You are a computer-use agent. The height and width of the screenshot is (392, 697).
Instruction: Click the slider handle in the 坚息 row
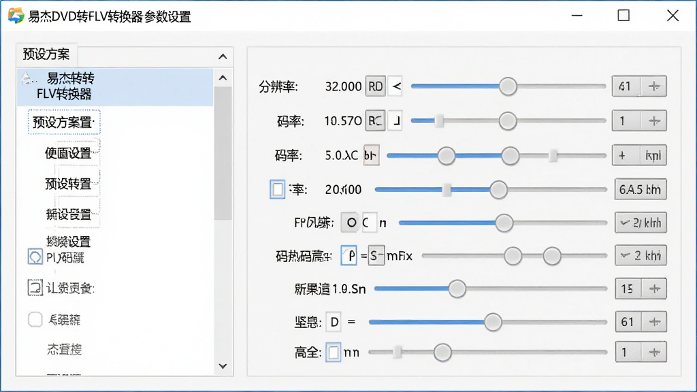[493, 322]
